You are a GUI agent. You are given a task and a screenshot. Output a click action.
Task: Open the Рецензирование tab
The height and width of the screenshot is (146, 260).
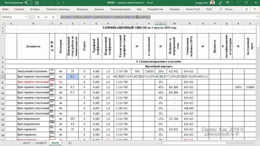point(120,9)
